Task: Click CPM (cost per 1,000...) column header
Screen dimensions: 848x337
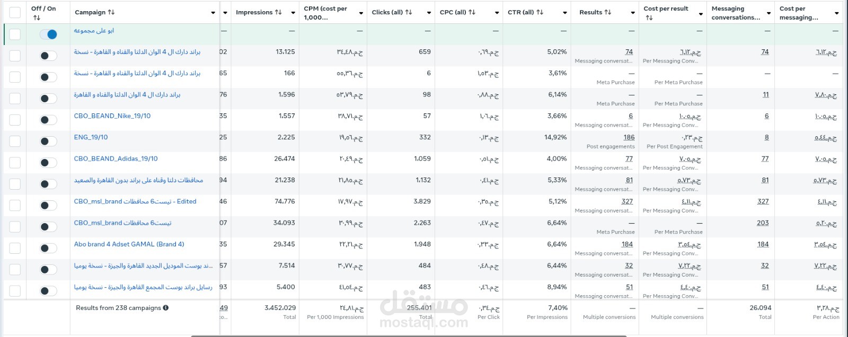Action: click(x=325, y=13)
